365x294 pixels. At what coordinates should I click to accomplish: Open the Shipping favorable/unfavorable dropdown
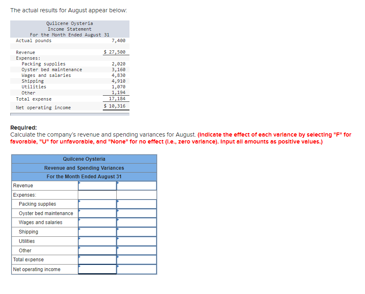[136, 231]
